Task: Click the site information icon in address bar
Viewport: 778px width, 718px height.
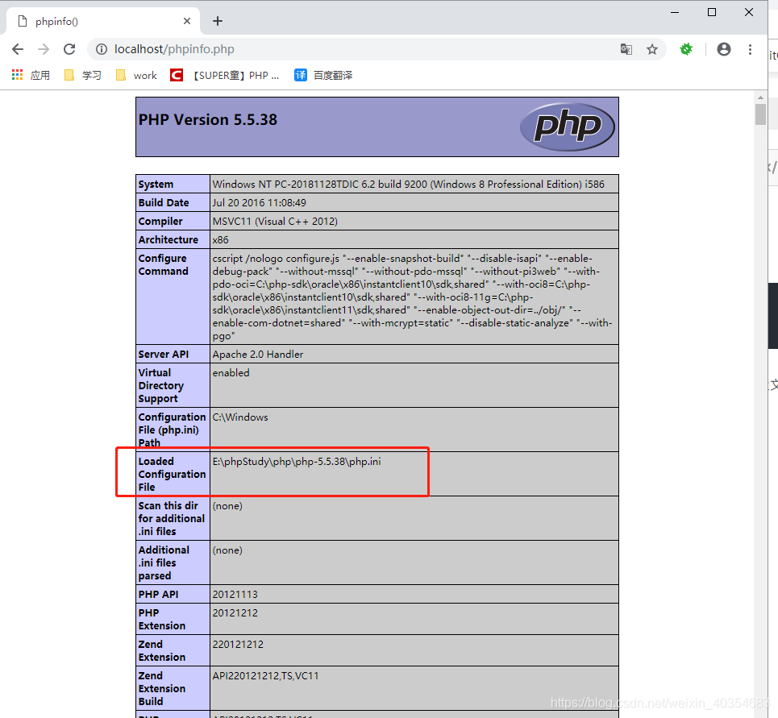Action: [x=102, y=49]
